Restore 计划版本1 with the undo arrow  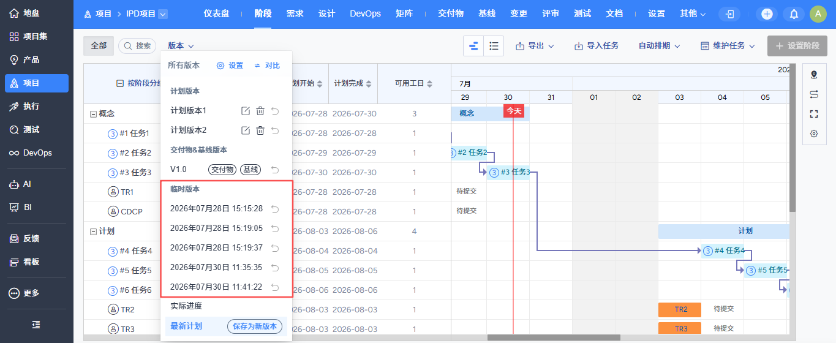pos(275,111)
